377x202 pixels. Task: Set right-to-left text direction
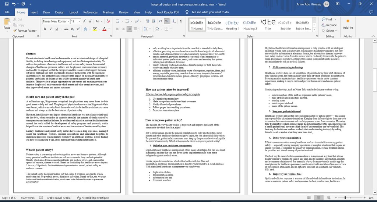click(x=167, y=21)
